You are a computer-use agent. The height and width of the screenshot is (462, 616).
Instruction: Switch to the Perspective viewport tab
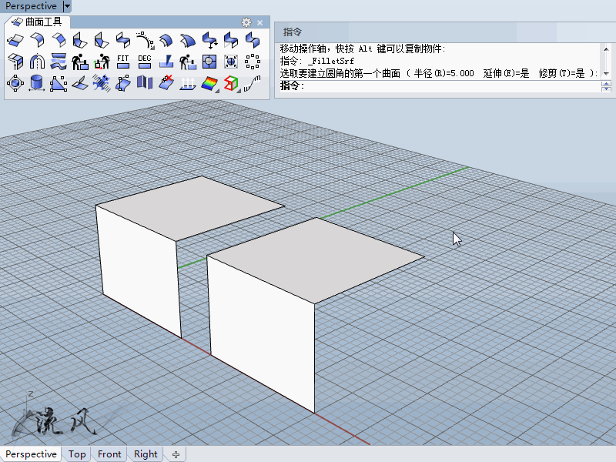(31, 454)
